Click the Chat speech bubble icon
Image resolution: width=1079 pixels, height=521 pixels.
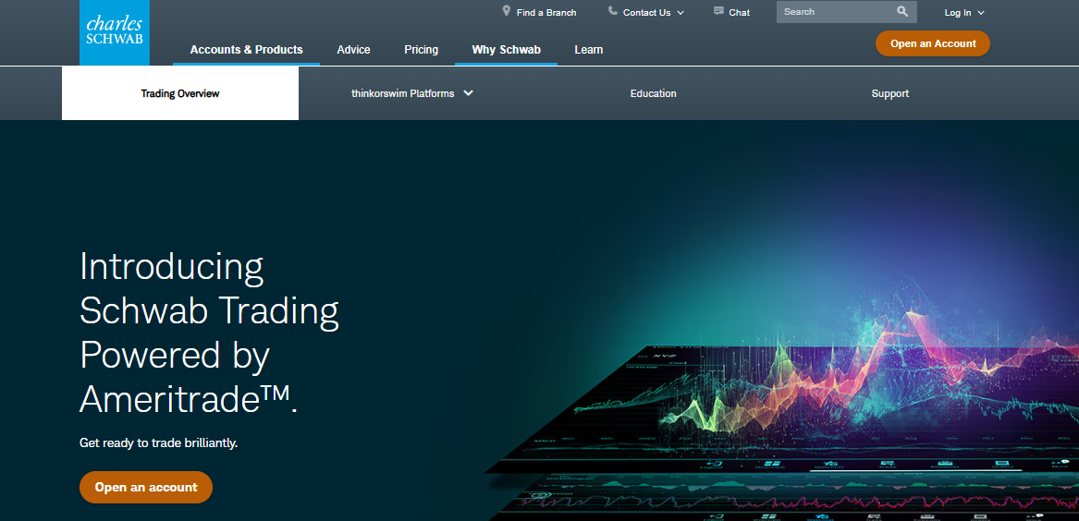pyautogui.click(x=718, y=11)
